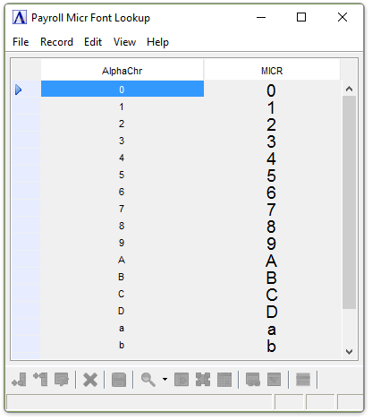Click the AlphaChr column header
The image size is (372, 420).
click(x=123, y=71)
